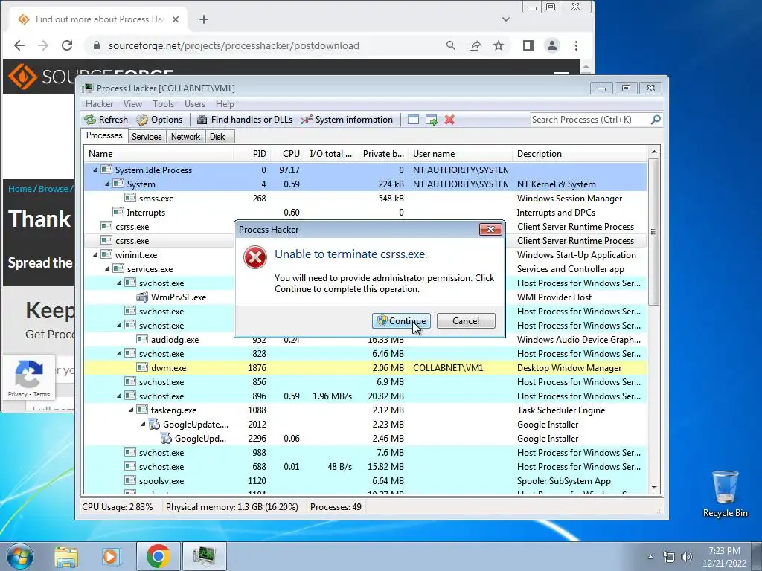Click the Browse breadcrumb link
Image resolution: width=762 pixels, height=571 pixels.
[x=54, y=189]
